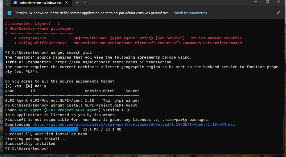Screen dimensions: 286x157
Task: Close the PowerShell tab
Action: [x=67, y=3]
